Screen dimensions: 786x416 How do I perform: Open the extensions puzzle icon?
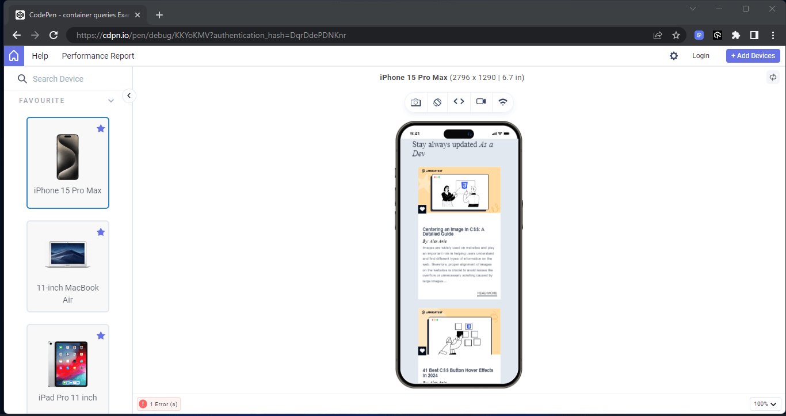pos(736,35)
